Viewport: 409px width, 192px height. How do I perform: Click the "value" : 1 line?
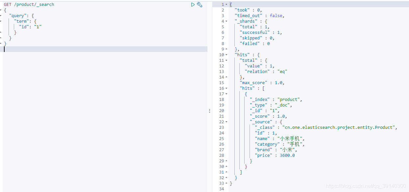click(259, 66)
